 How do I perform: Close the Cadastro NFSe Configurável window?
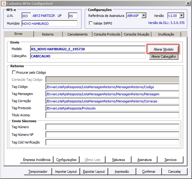(x=188, y=4)
